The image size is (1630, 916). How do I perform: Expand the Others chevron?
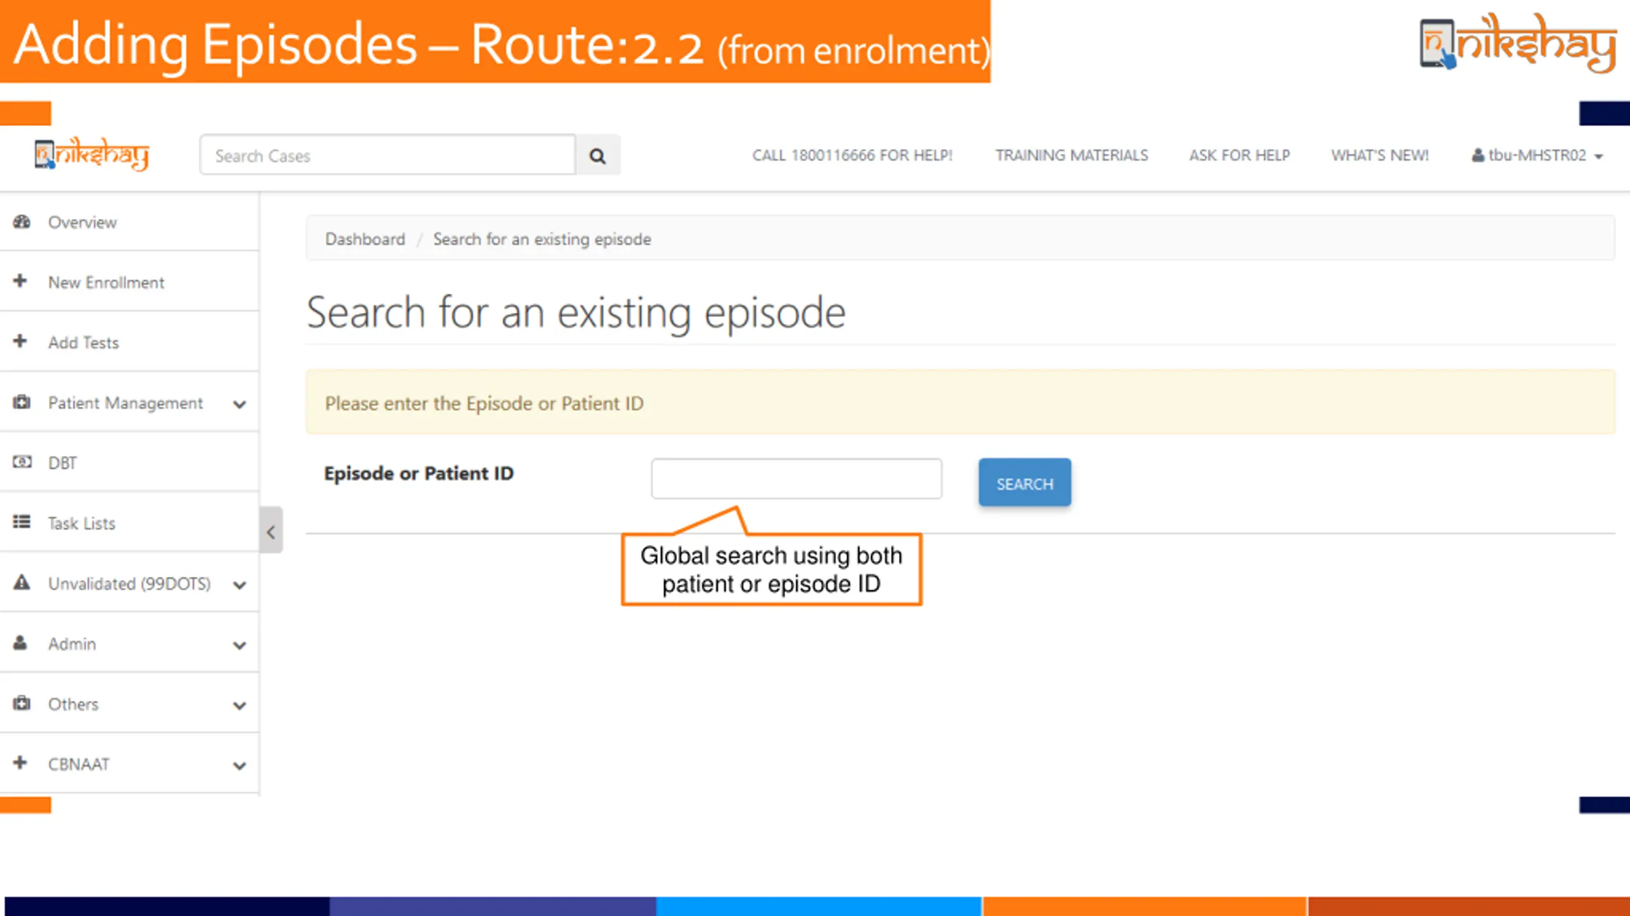[239, 705]
